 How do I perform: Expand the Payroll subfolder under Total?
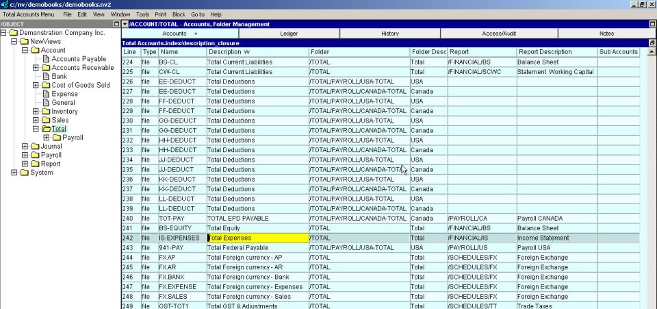pyautogui.click(x=47, y=138)
